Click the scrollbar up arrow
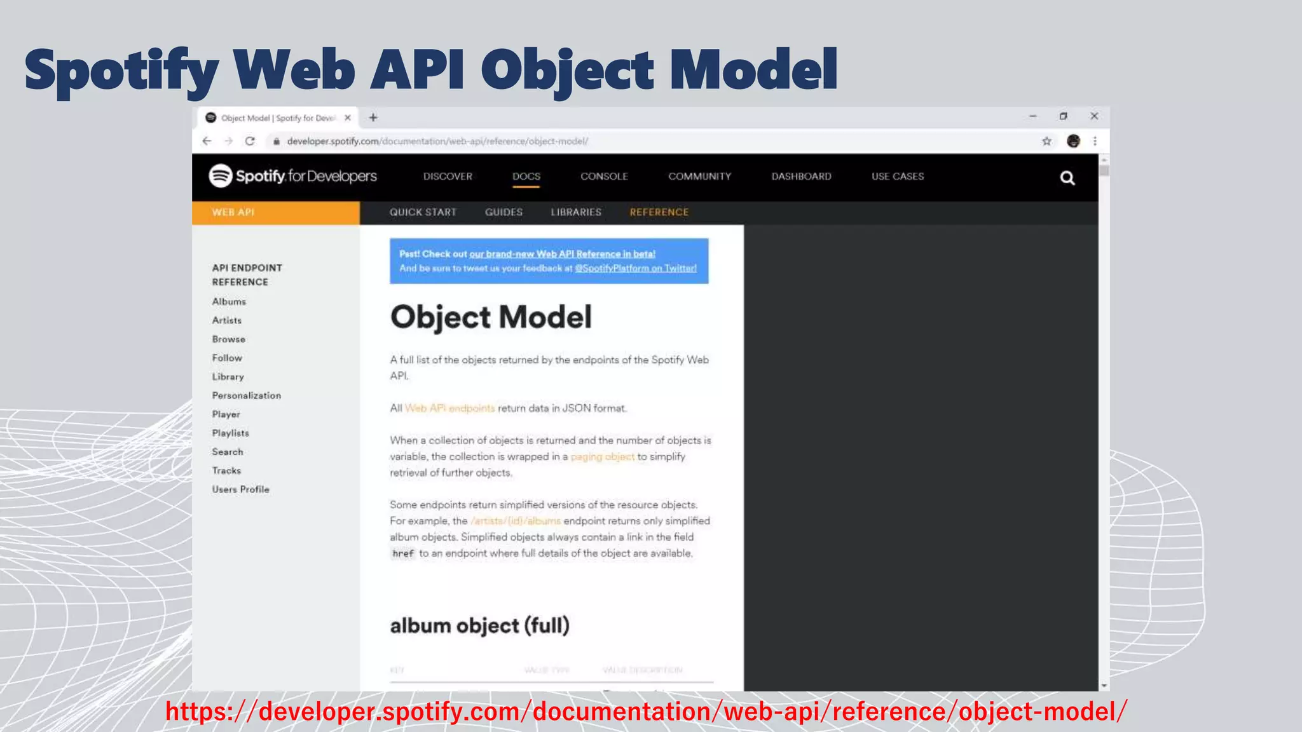Image resolution: width=1302 pixels, height=732 pixels. click(1104, 159)
